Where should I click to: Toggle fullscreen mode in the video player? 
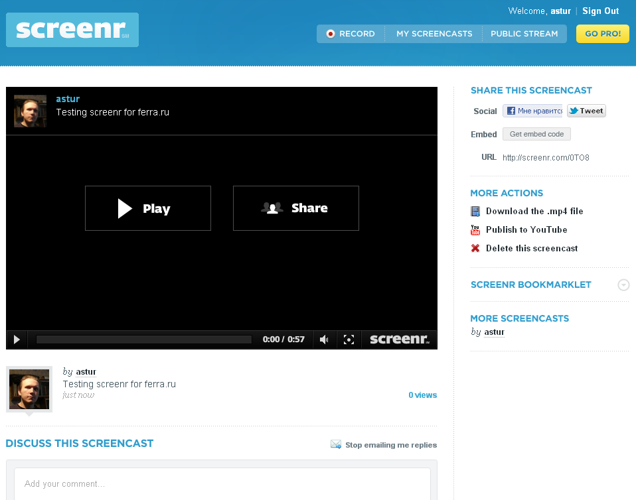pyautogui.click(x=349, y=340)
